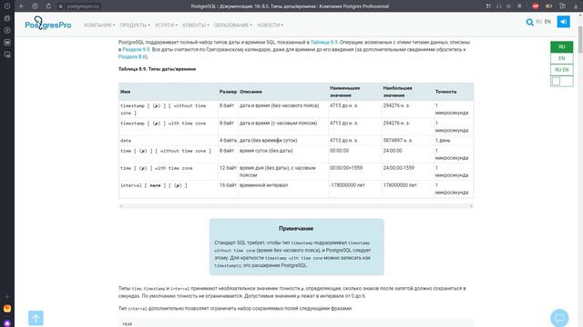Click the Размер column header
Viewport: 583px width, 327px height.
(x=228, y=92)
